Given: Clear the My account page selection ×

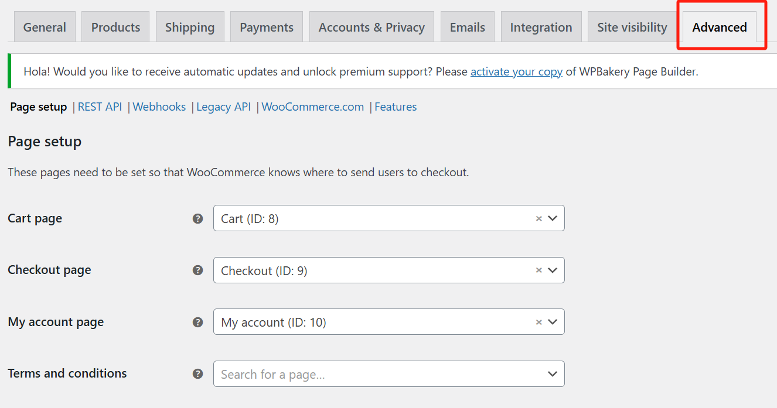Looking at the screenshot, I should click(x=539, y=322).
